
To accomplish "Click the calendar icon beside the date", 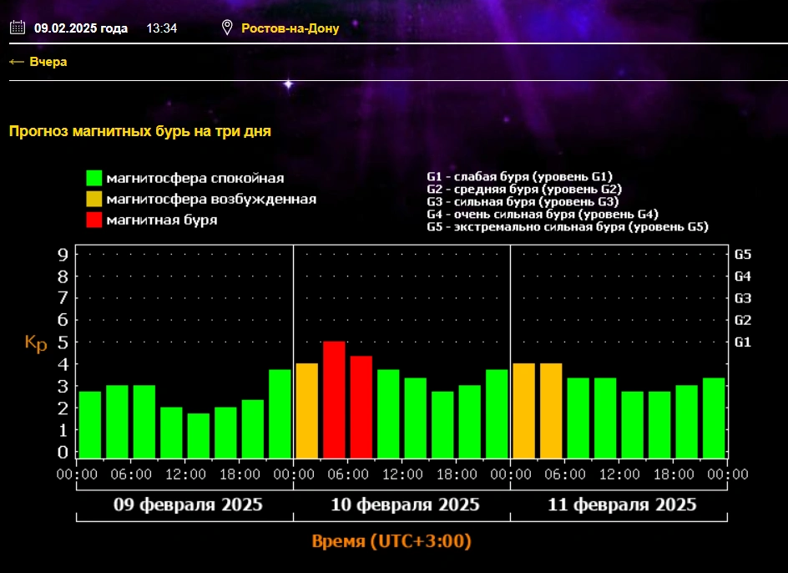I will pos(17,28).
